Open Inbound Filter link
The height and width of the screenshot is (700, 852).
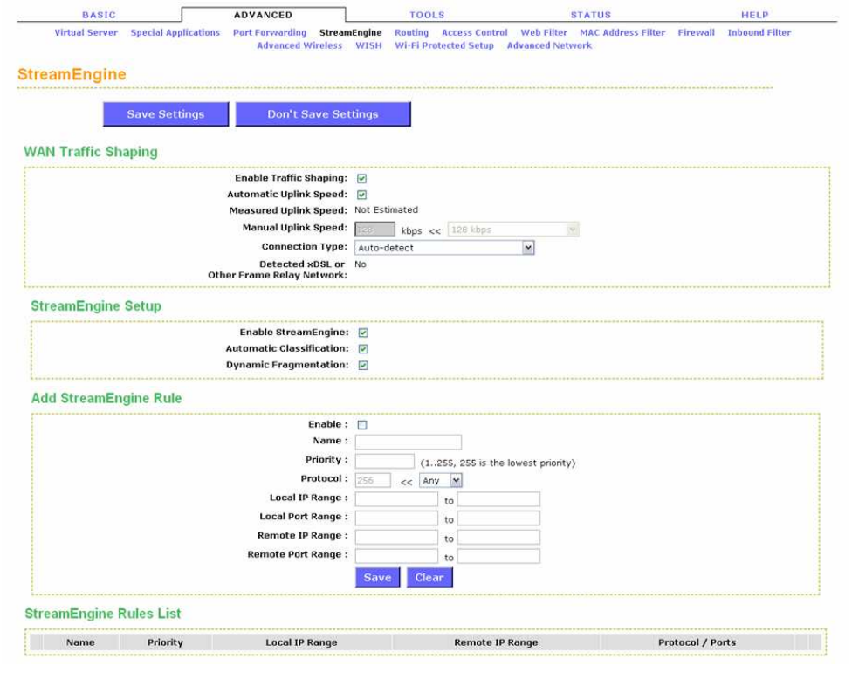tap(759, 32)
